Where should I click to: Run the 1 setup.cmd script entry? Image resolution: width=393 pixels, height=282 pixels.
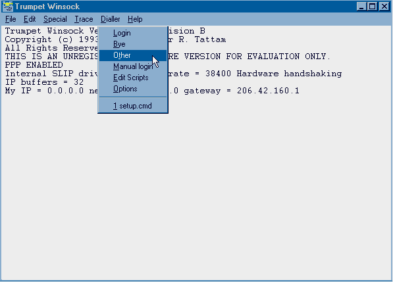pos(133,106)
